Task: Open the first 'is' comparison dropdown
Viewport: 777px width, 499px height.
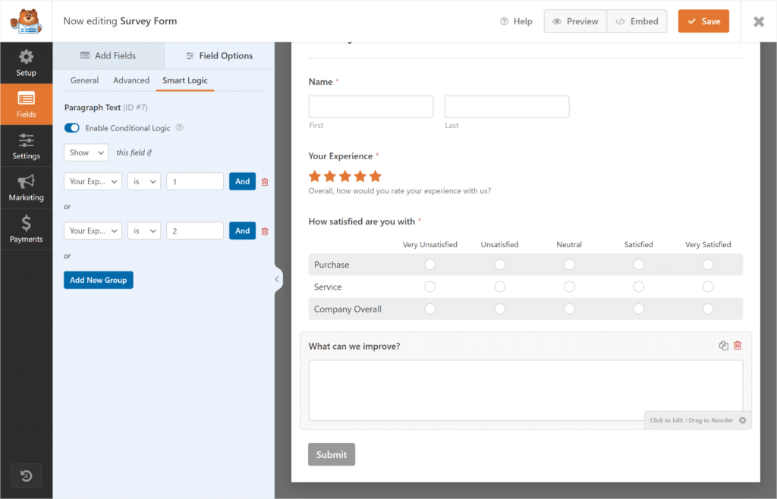Action: [144, 181]
